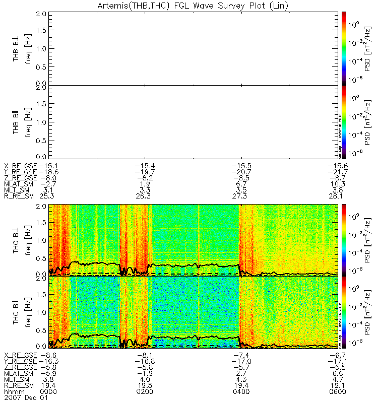The height and width of the screenshot is (403, 378).
Task: Click the THB Y_RE_GSE value "-21.7"
Action: (x=338, y=172)
